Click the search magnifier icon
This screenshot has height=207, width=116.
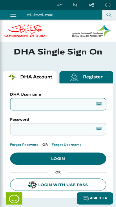(109, 15)
